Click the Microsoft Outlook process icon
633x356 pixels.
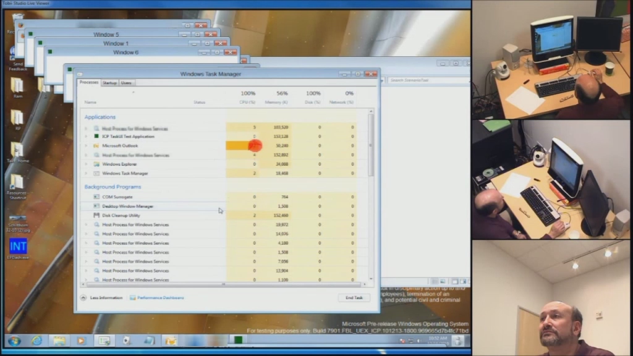coord(96,145)
